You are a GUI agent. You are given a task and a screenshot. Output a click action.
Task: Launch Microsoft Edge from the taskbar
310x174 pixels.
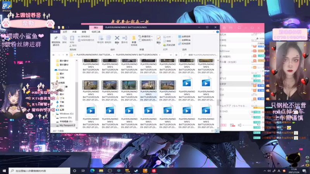[x=92, y=171]
